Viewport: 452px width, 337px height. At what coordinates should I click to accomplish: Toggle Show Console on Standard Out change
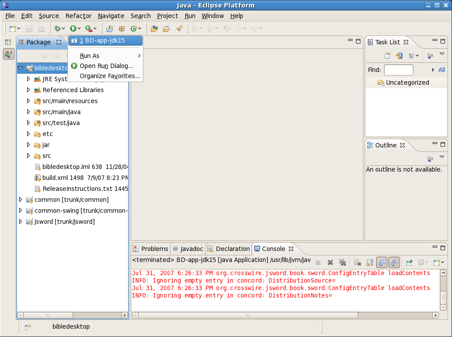[381, 262]
